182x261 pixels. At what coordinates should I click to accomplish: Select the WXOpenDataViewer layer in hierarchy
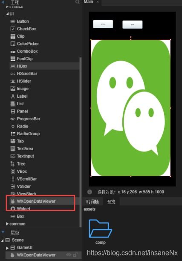coord(43,255)
